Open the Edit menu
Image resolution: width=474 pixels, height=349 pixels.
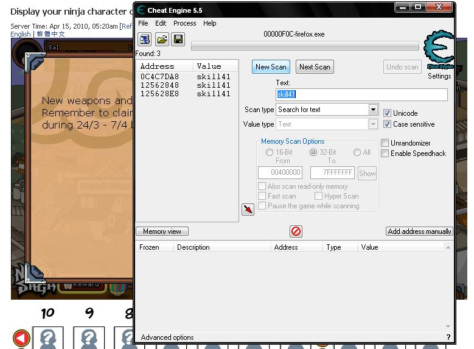pos(161,23)
